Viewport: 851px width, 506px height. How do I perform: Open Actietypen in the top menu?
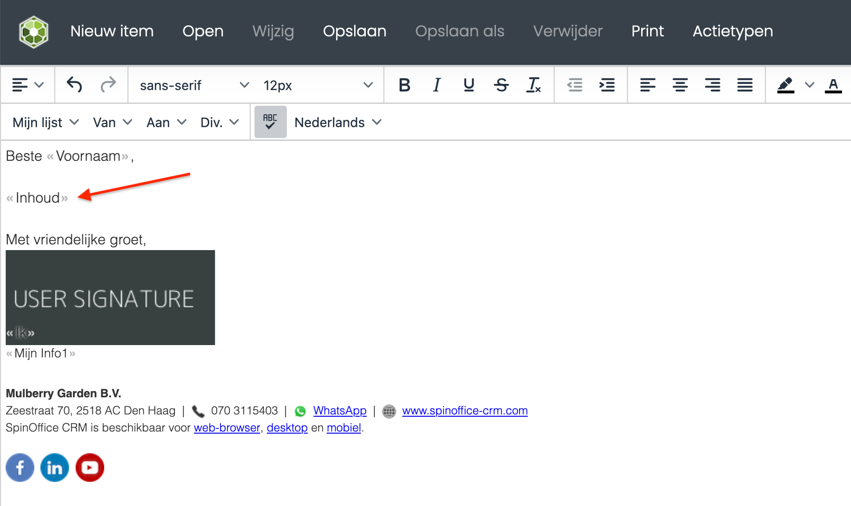(x=733, y=31)
